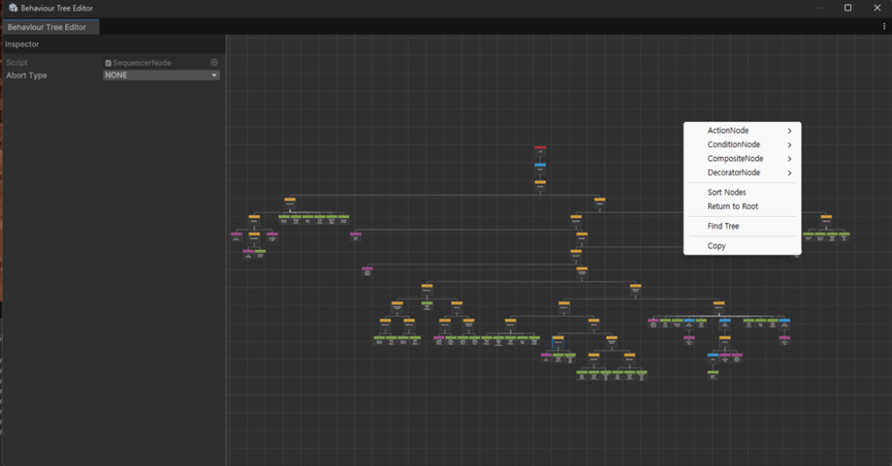Click the Inspector panel header
The width and height of the screenshot is (892, 466).
(x=23, y=44)
